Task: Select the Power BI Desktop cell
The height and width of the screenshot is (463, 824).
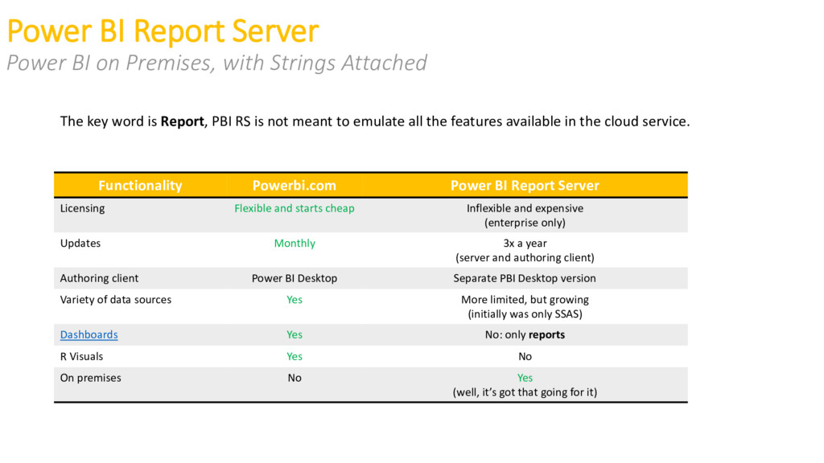Action: pos(295,278)
